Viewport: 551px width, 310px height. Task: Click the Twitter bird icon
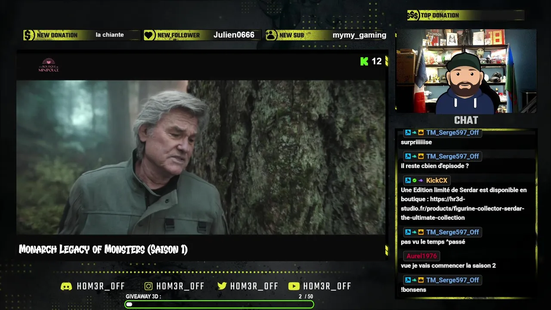tap(222, 286)
